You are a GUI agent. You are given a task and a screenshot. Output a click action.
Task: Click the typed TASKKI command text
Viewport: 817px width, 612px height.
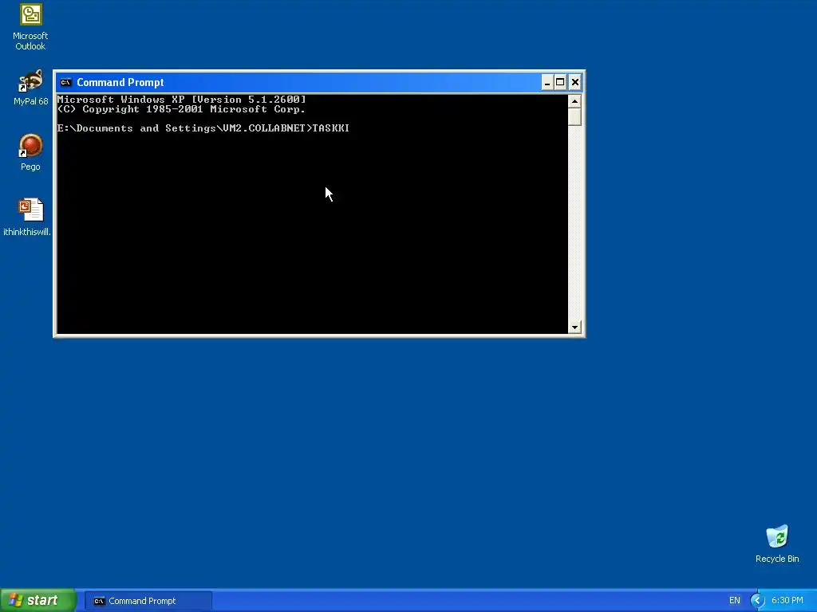click(331, 128)
